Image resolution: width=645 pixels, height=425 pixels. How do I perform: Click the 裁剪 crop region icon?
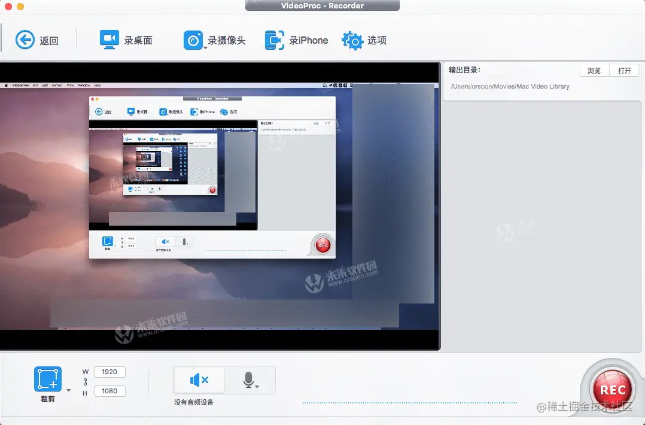[48, 379]
